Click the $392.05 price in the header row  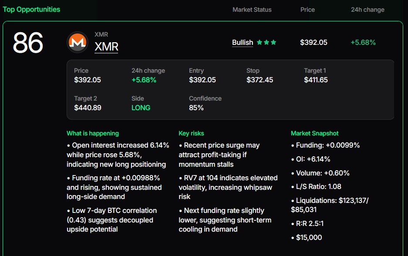click(314, 43)
